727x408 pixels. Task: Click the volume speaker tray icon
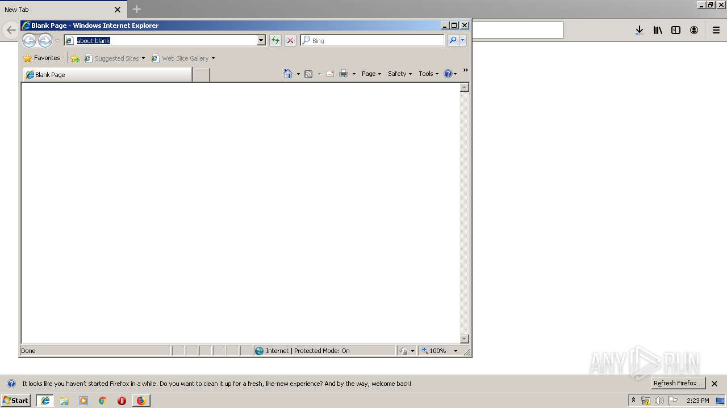click(x=659, y=401)
